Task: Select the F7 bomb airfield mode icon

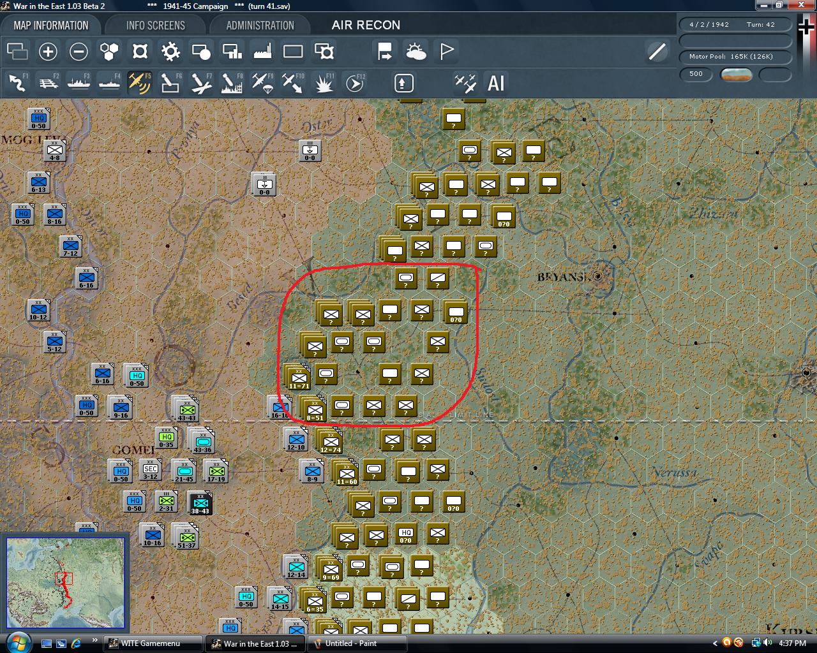Action: 201,83
